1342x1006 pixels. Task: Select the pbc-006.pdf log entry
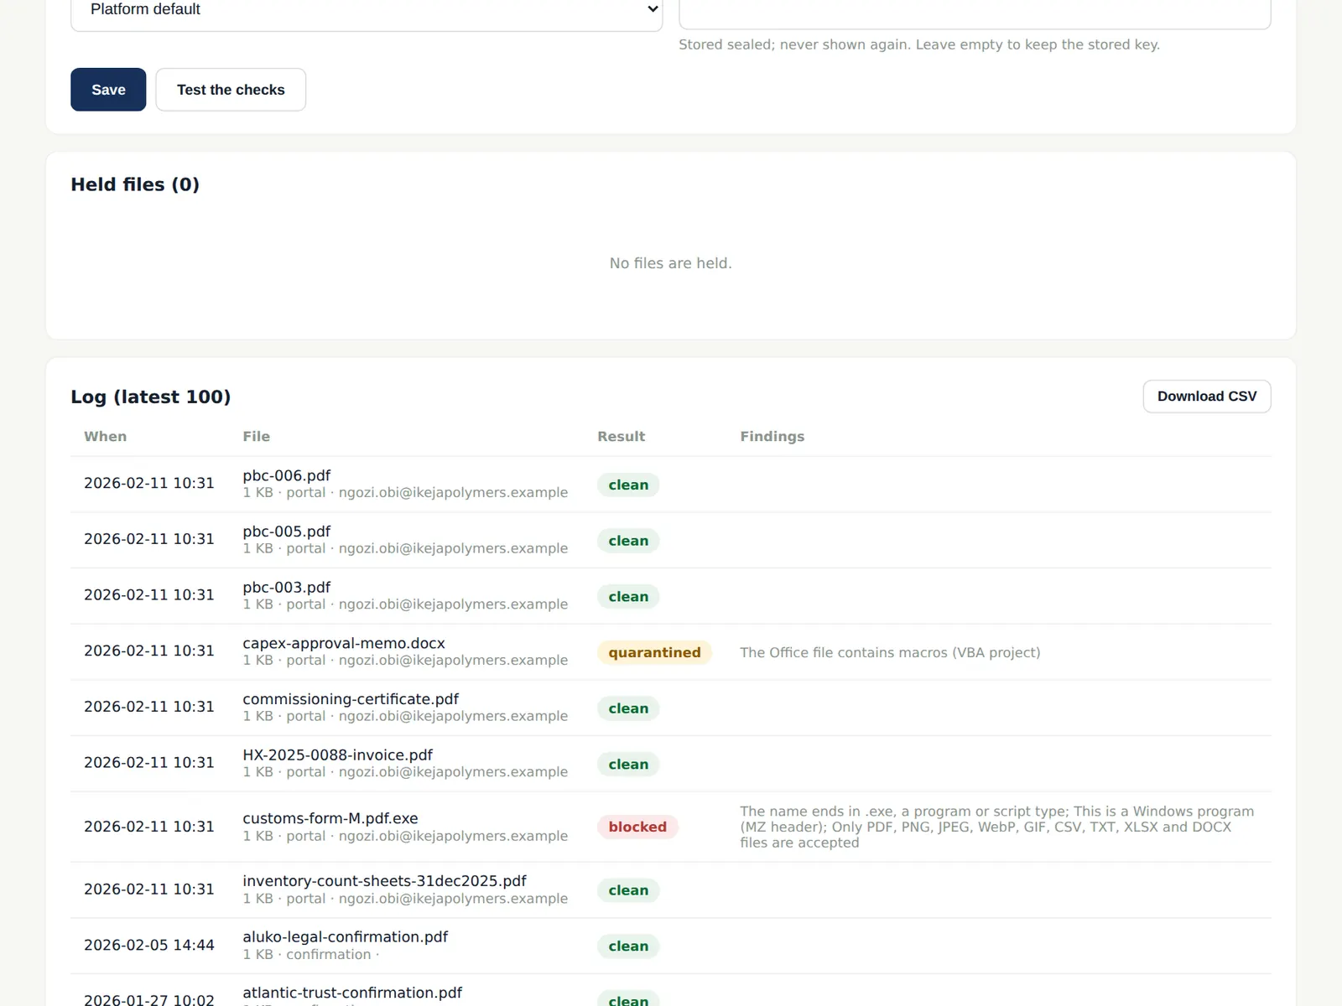671,485
